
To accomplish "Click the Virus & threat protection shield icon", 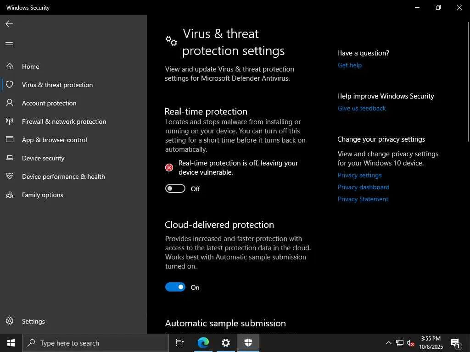I will (x=9, y=85).
